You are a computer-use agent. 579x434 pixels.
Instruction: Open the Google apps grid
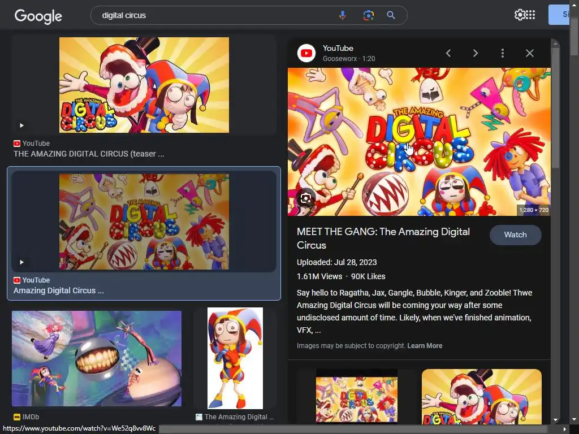pyautogui.click(x=530, y=15)
